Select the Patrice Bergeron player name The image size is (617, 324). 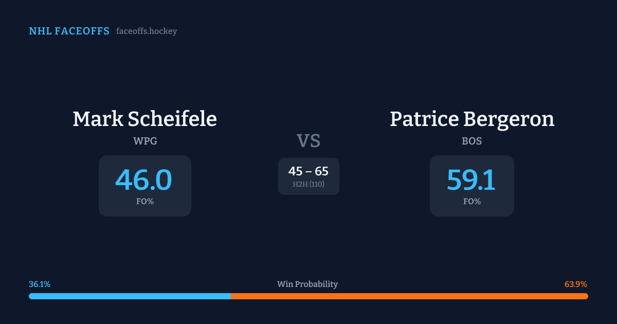[x=471, y=119]
